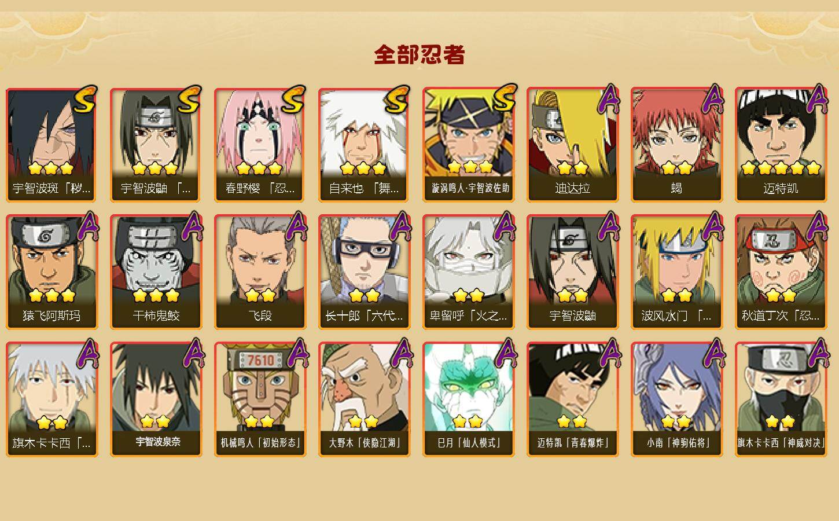The width and height of the screenshot is (839, 521).
Task: Open the 大野木「侠隐江湖」 card
Action: click(365, 399)
